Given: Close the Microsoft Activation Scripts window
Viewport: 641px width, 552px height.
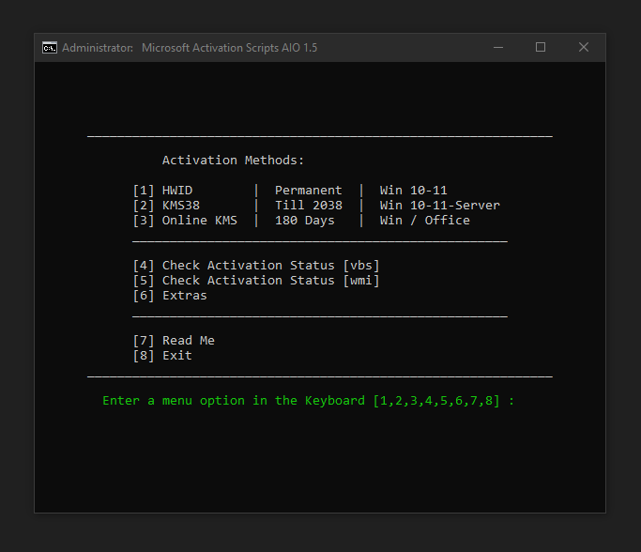Looking at the screenshot, I should coord(584,48).
